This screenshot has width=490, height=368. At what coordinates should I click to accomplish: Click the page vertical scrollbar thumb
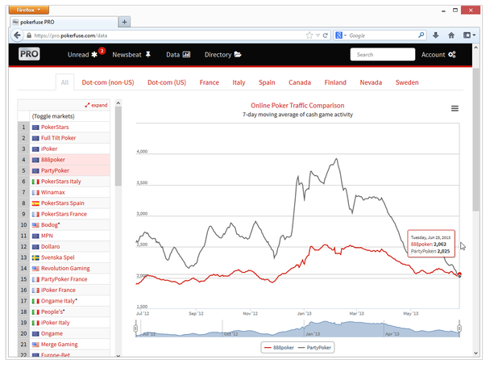pos(475,140)
